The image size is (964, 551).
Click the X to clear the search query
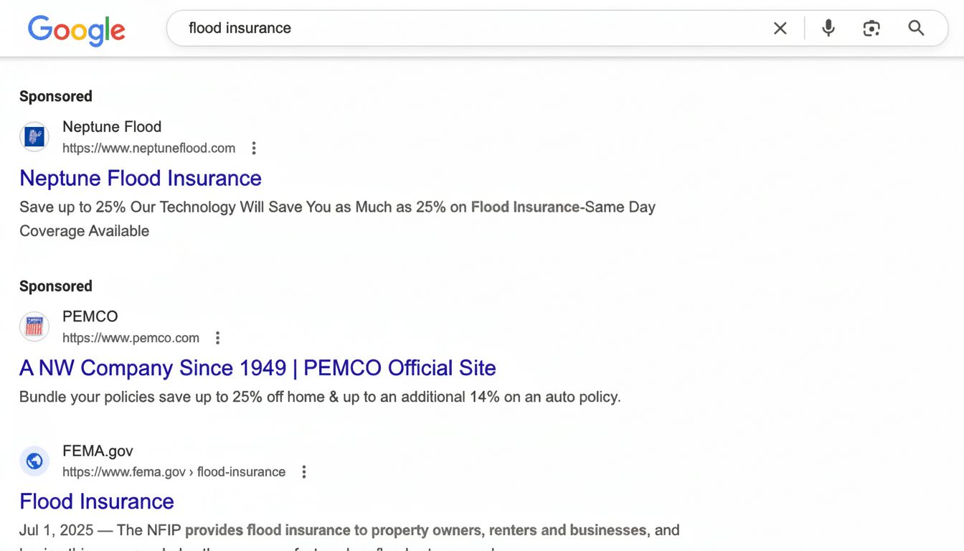coord(780,28)
